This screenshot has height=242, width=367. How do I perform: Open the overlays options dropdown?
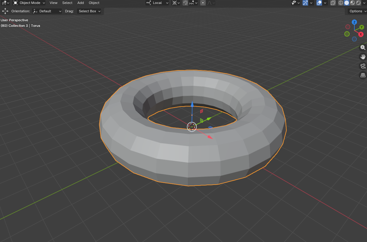pyautogui.click(x=325, y=3)
